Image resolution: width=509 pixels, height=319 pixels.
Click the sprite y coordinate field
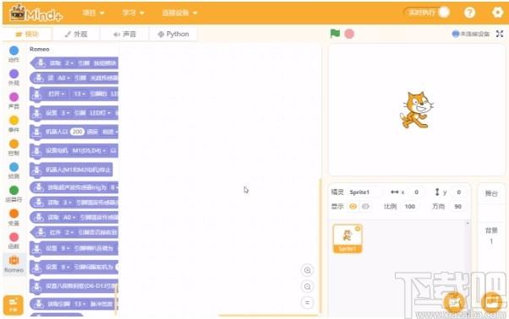(458, 192)
